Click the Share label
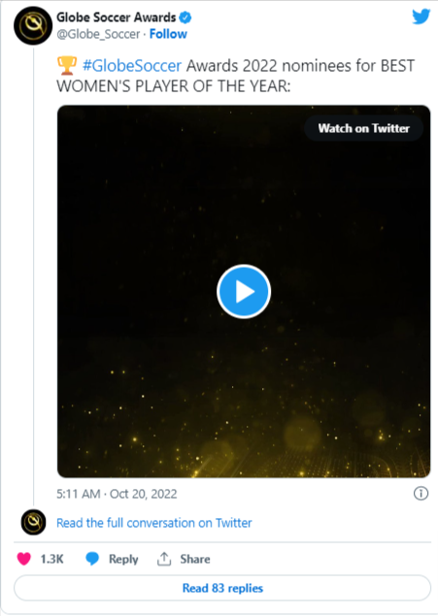This screenshot has height=616, width=438. point(195,559)
